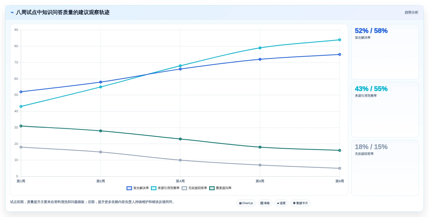The height and width of the screenshot is (217, 429).
Task: Click the chart title 八周试点中知识问答质量的建议观察轨迹
Action: click(63, 12)
